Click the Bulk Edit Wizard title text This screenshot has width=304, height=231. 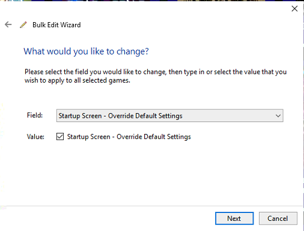click(56, 25)
